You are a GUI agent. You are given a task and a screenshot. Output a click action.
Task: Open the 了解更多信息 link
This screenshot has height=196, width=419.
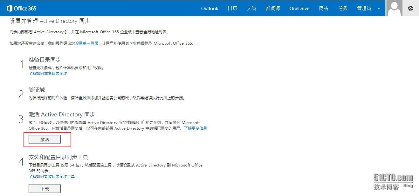pos(196,128)
